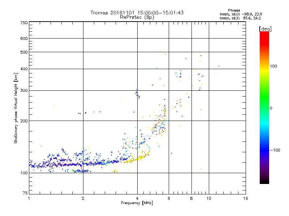Click the x-axis tick label '8'
The image size is (289, 216).
pyautogui.click(x=191, y=198)
